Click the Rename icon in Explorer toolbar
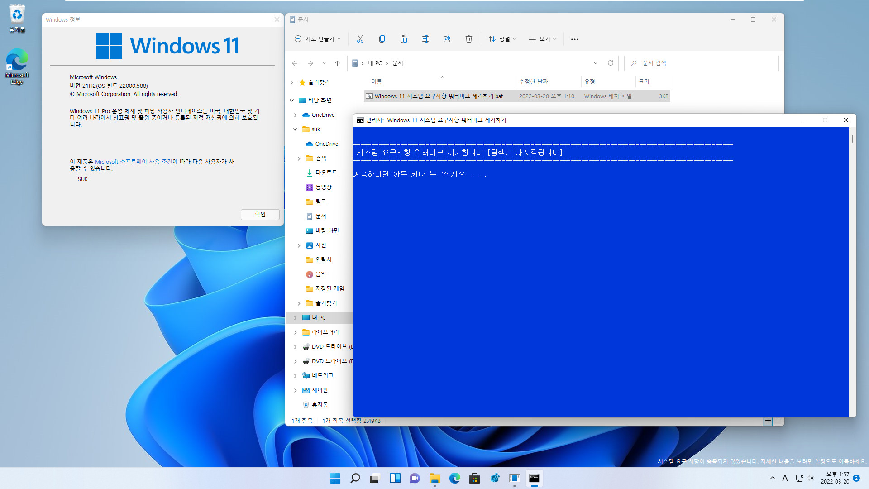The height and width of the screenshot is (489, 869). pyautogui.click(x=425, y=39)
